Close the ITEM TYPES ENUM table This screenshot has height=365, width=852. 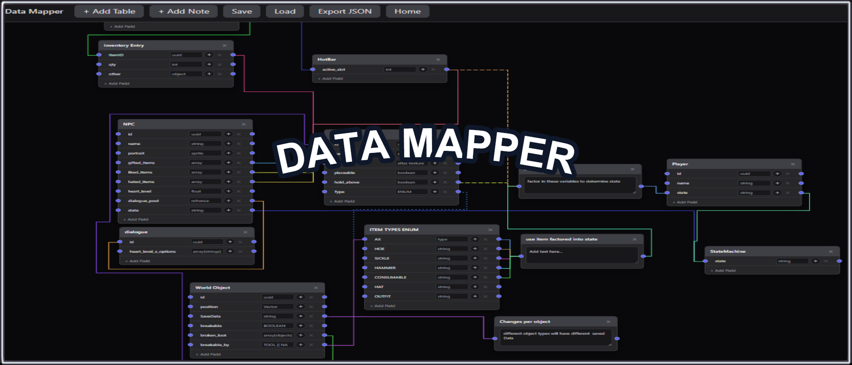[x=490, y=230]
